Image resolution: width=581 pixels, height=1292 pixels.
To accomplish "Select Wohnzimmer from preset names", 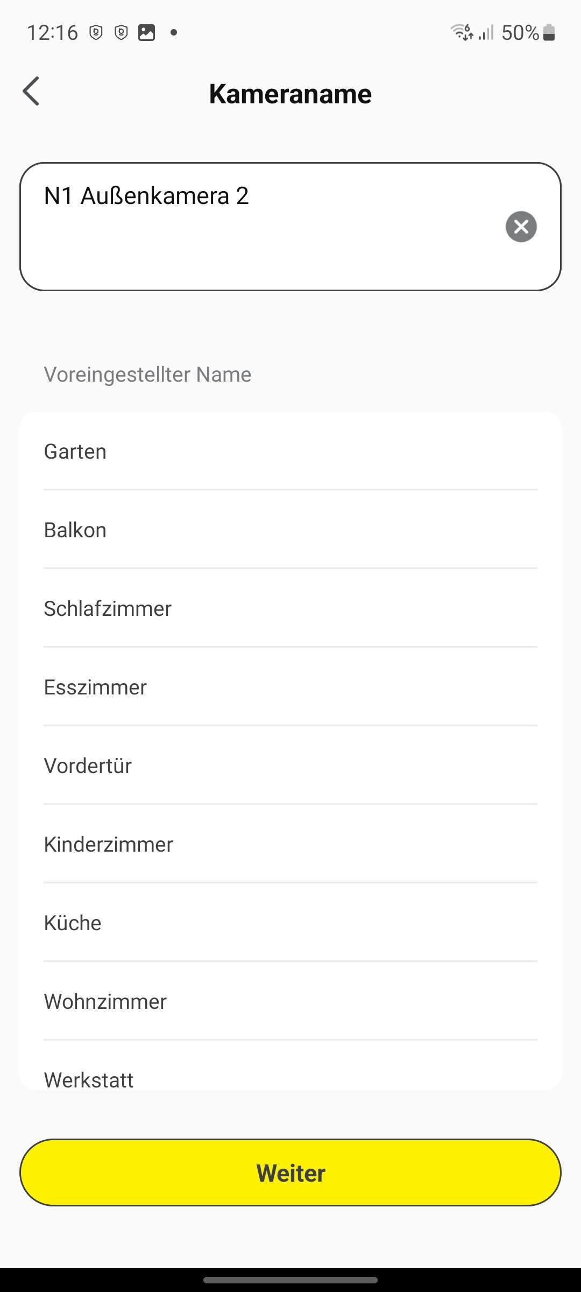I will pyautogui.click(x=290, y=1002).
